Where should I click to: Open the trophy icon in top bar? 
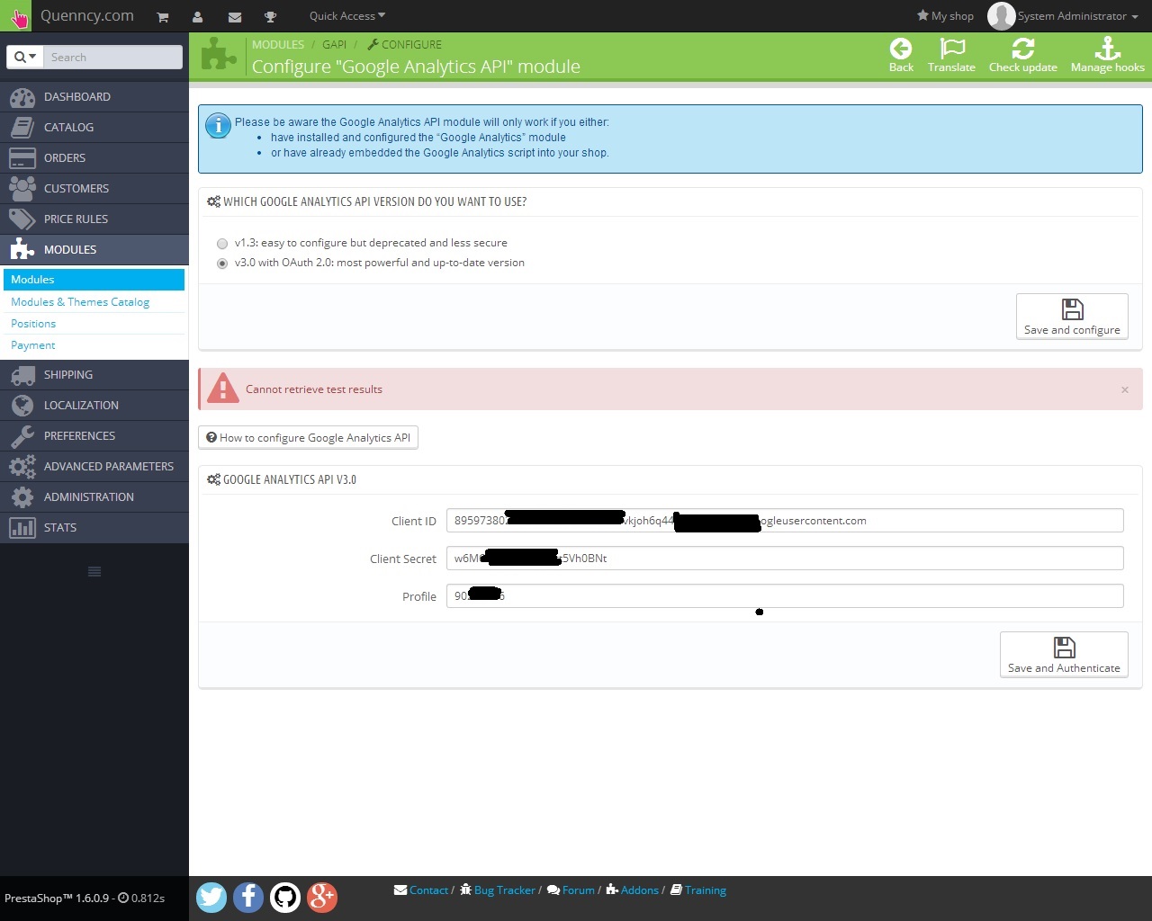pyautogui.click(x=270, y=16)
